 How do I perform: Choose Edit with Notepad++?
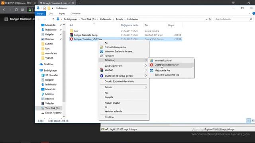click(124, 47)
